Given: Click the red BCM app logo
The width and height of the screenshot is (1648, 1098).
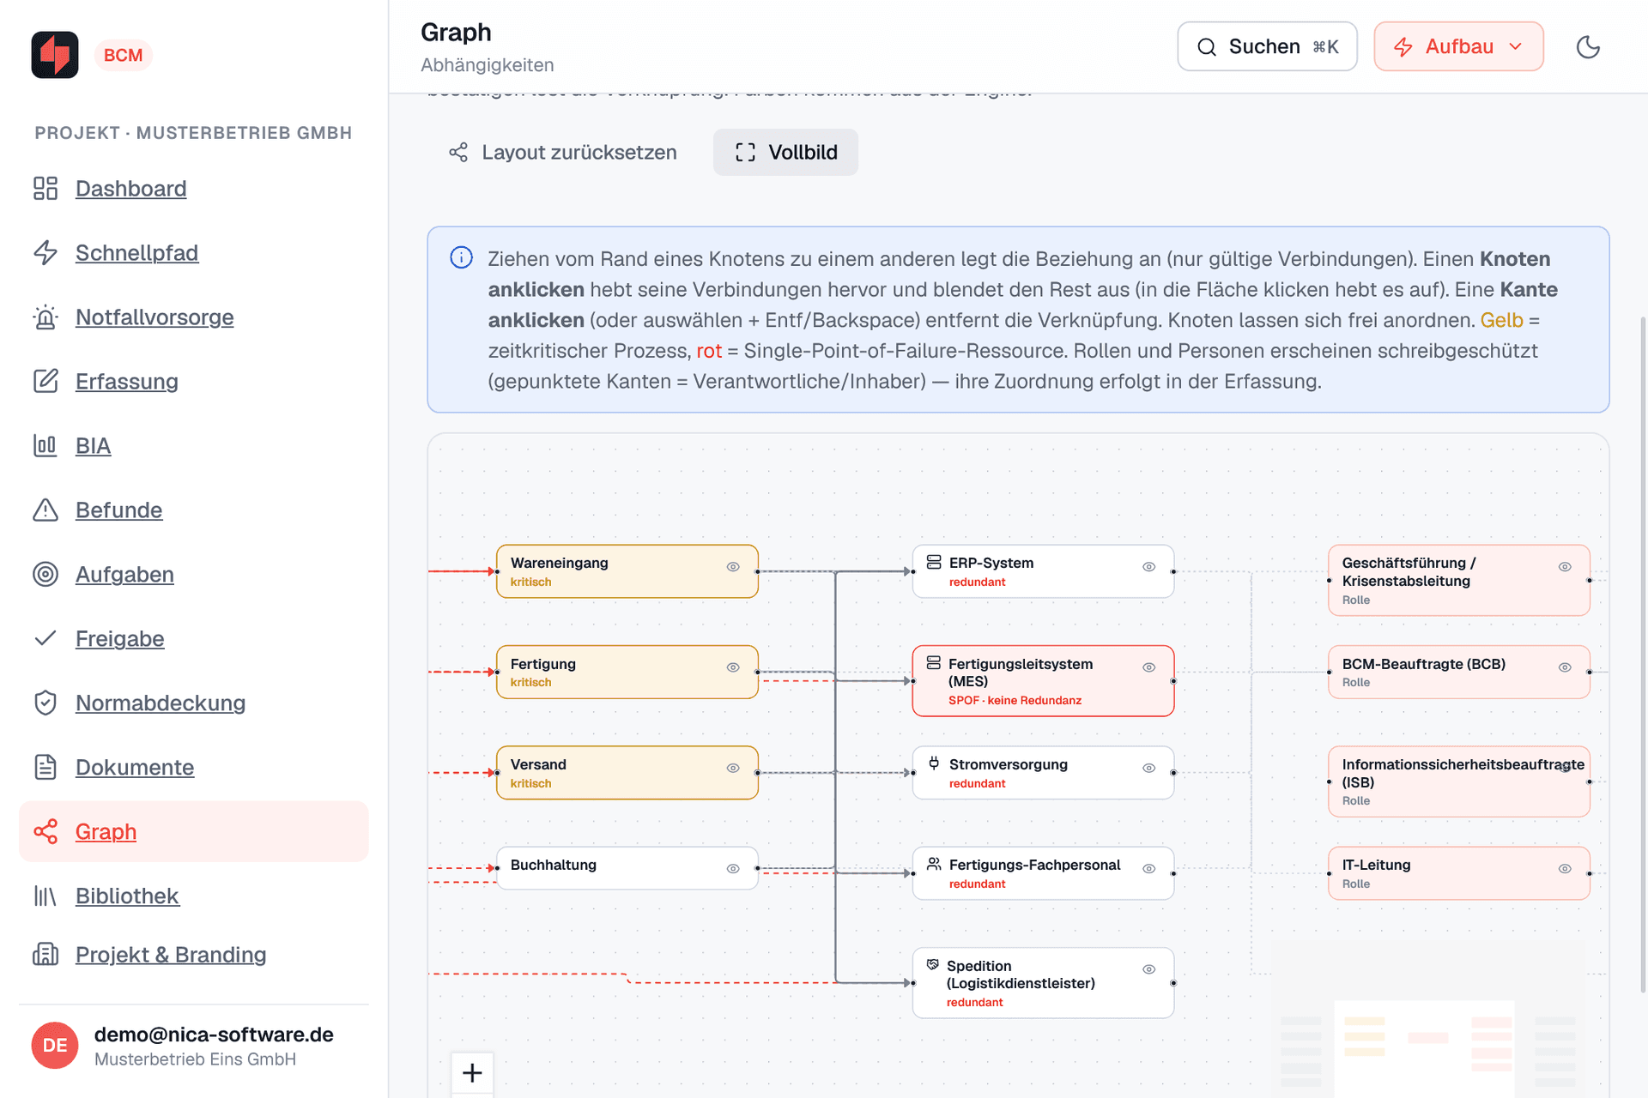Looking at the screenshot, I should point(55,55).
